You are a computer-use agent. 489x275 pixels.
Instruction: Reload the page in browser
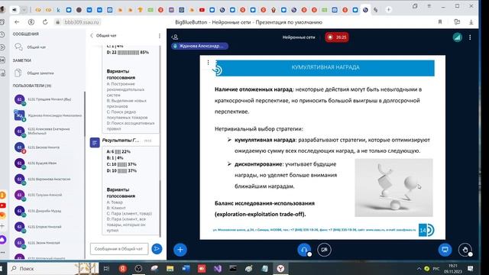45,22
